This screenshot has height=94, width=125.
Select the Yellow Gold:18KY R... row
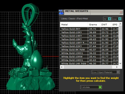tap(89, 43)
